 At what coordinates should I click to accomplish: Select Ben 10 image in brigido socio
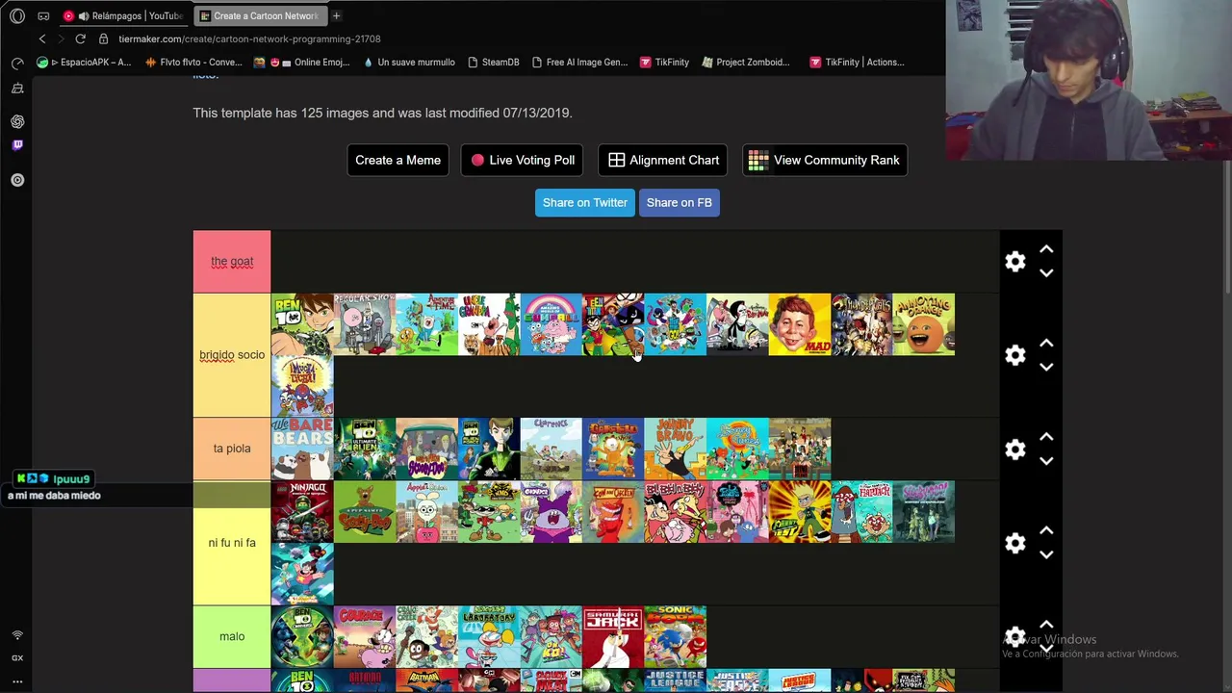[x=302, y=324]
